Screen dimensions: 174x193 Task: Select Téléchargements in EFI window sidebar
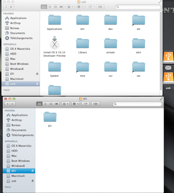[19, 135]
